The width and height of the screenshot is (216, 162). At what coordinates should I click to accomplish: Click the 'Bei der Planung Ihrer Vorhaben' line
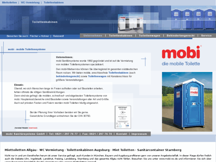pyautogui.click(x=59, y=112)
